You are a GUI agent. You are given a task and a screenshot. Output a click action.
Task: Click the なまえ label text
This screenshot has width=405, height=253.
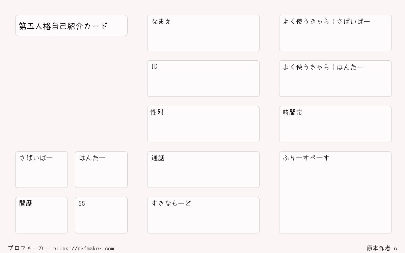point(161,22)
